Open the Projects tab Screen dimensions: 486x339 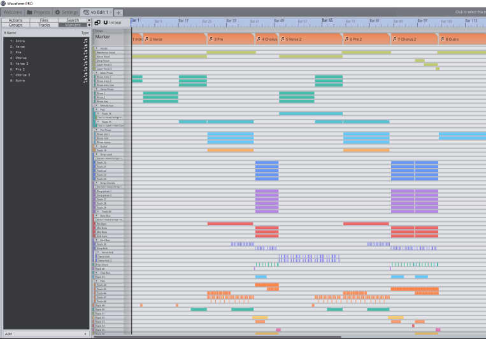point(38,12)
